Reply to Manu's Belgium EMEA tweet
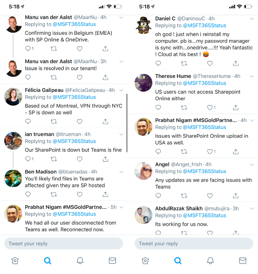This screenshot has height=274, width=258. [x=29, y=48]
